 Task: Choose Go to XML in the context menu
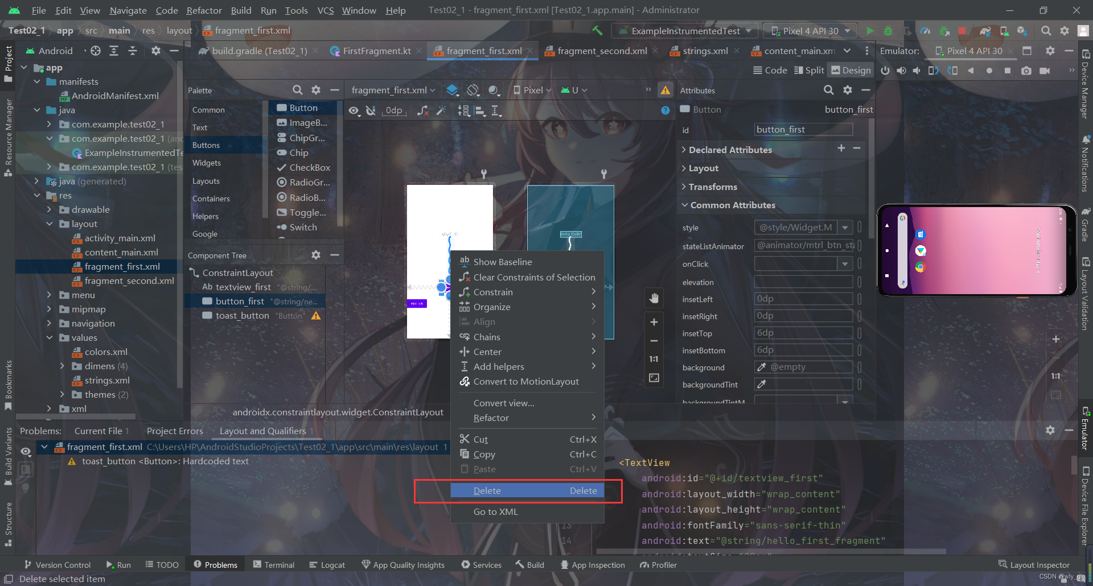coord(527,511)
